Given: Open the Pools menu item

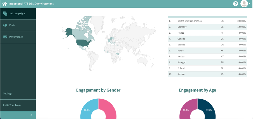Looking at the screenshot, I should click(x=18, y=25).
